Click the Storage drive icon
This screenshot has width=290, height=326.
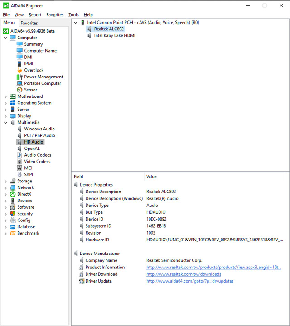[13, 181]
